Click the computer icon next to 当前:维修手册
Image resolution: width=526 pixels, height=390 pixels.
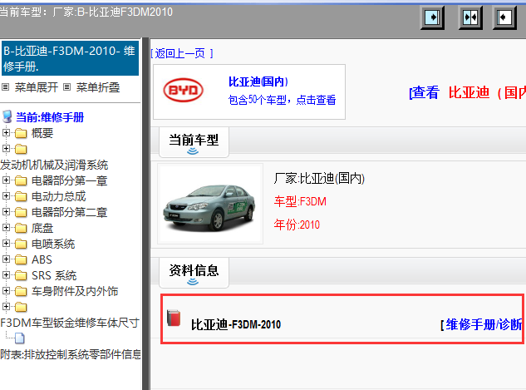[7, 117]
